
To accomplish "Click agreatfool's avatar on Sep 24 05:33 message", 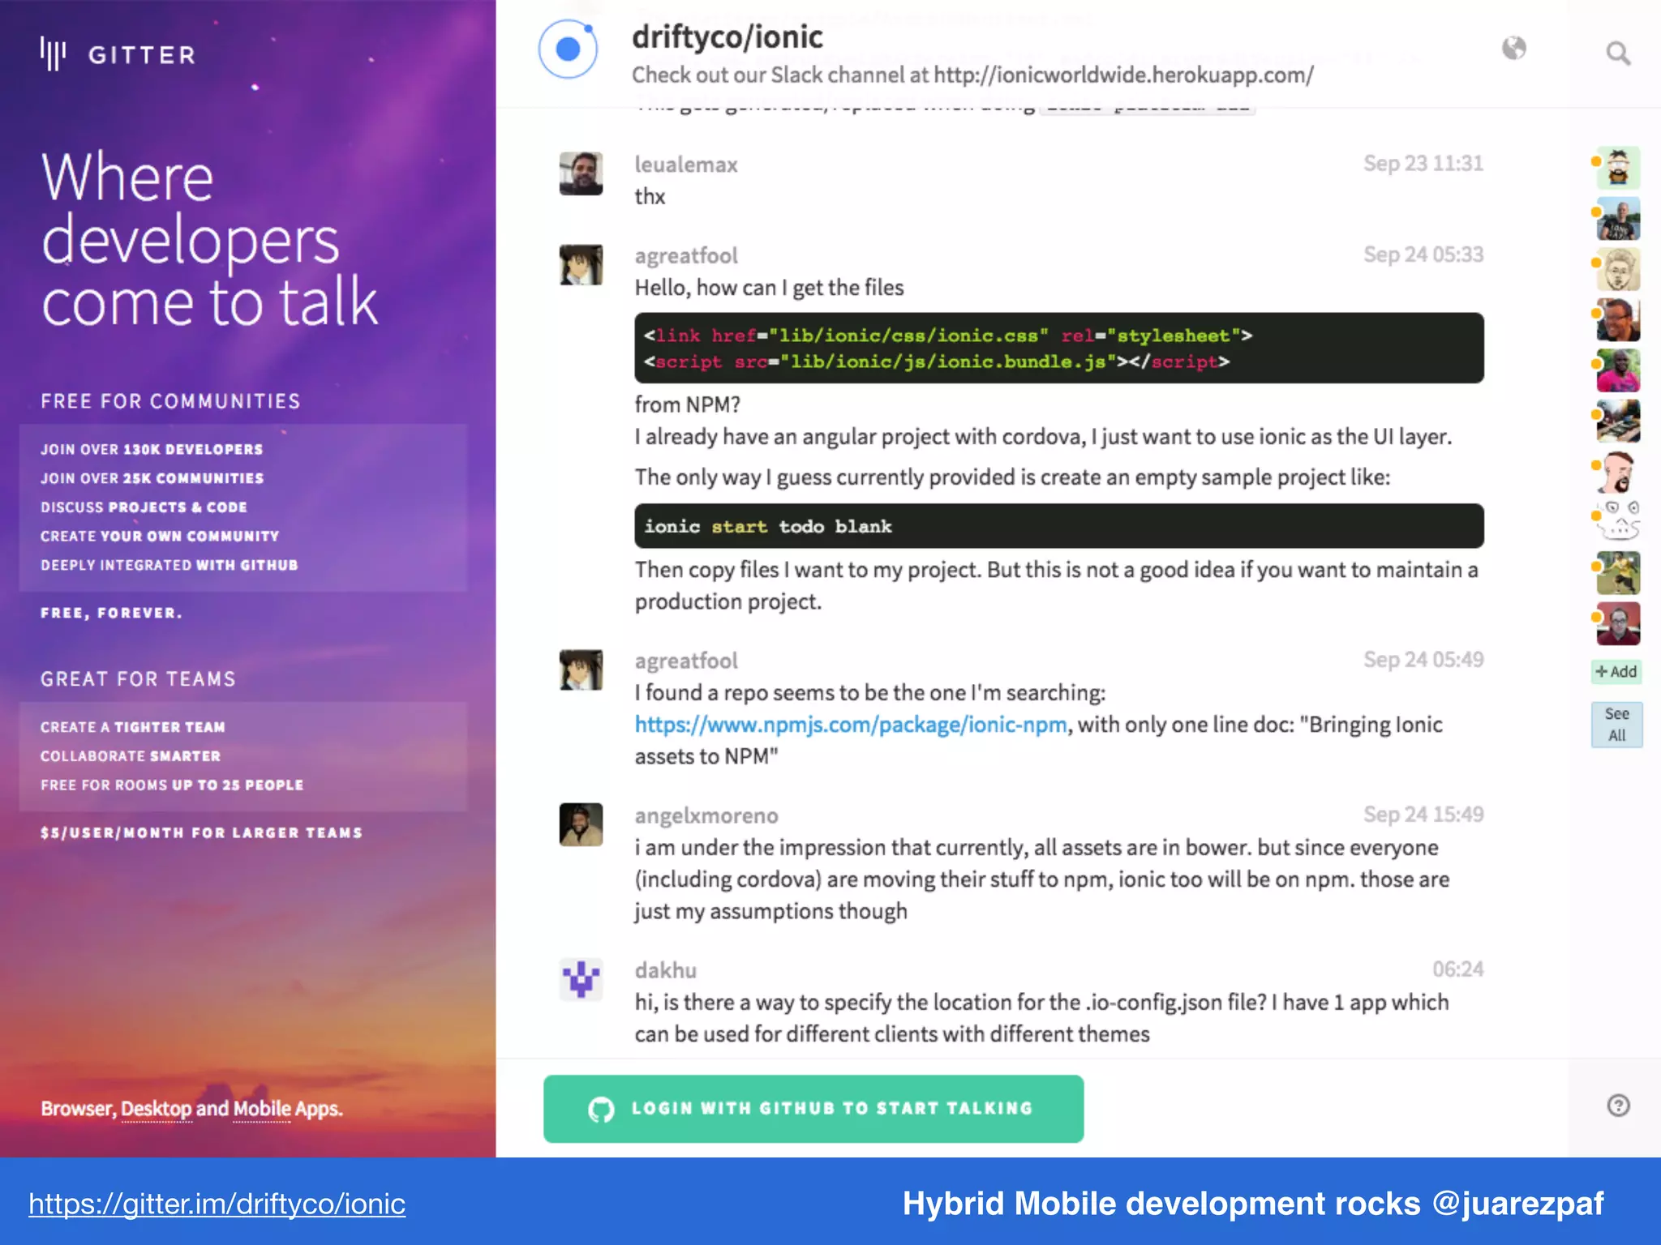I will coord(581,265).
